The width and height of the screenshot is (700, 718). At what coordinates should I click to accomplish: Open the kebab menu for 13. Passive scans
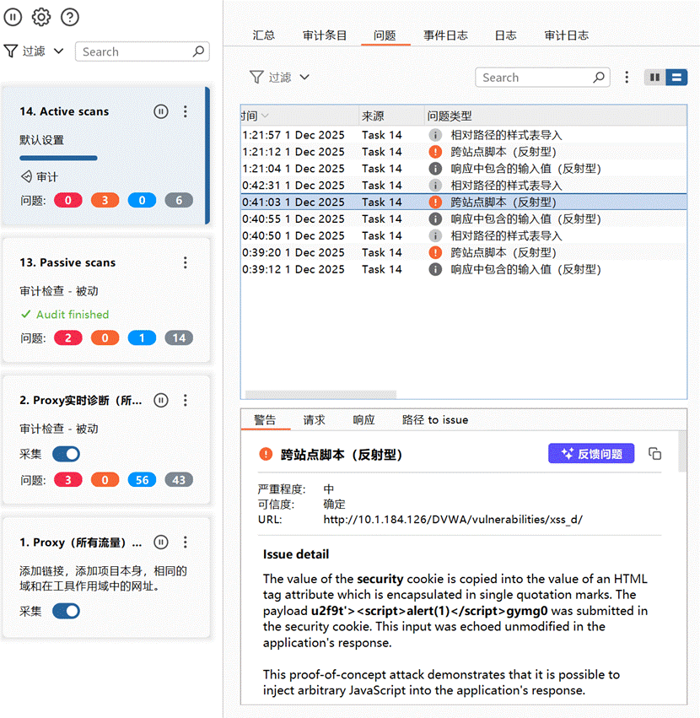click(x=186, y=262)
